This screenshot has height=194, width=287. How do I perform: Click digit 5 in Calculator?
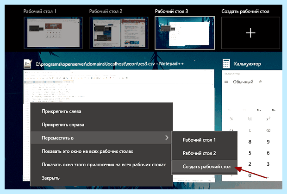pos(250,153)
